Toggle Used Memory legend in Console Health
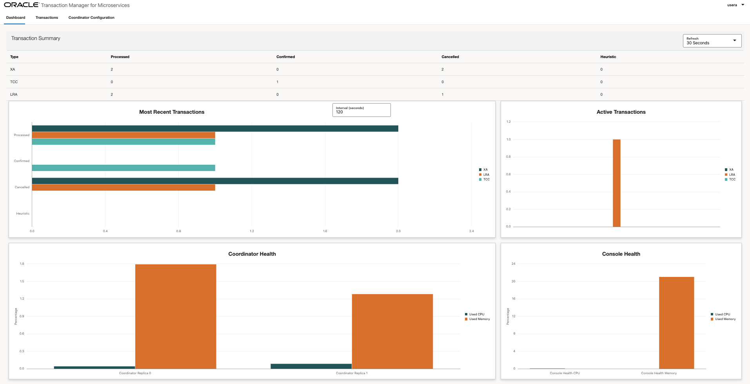Screen dimensions: 750x384 coord(723,319)
